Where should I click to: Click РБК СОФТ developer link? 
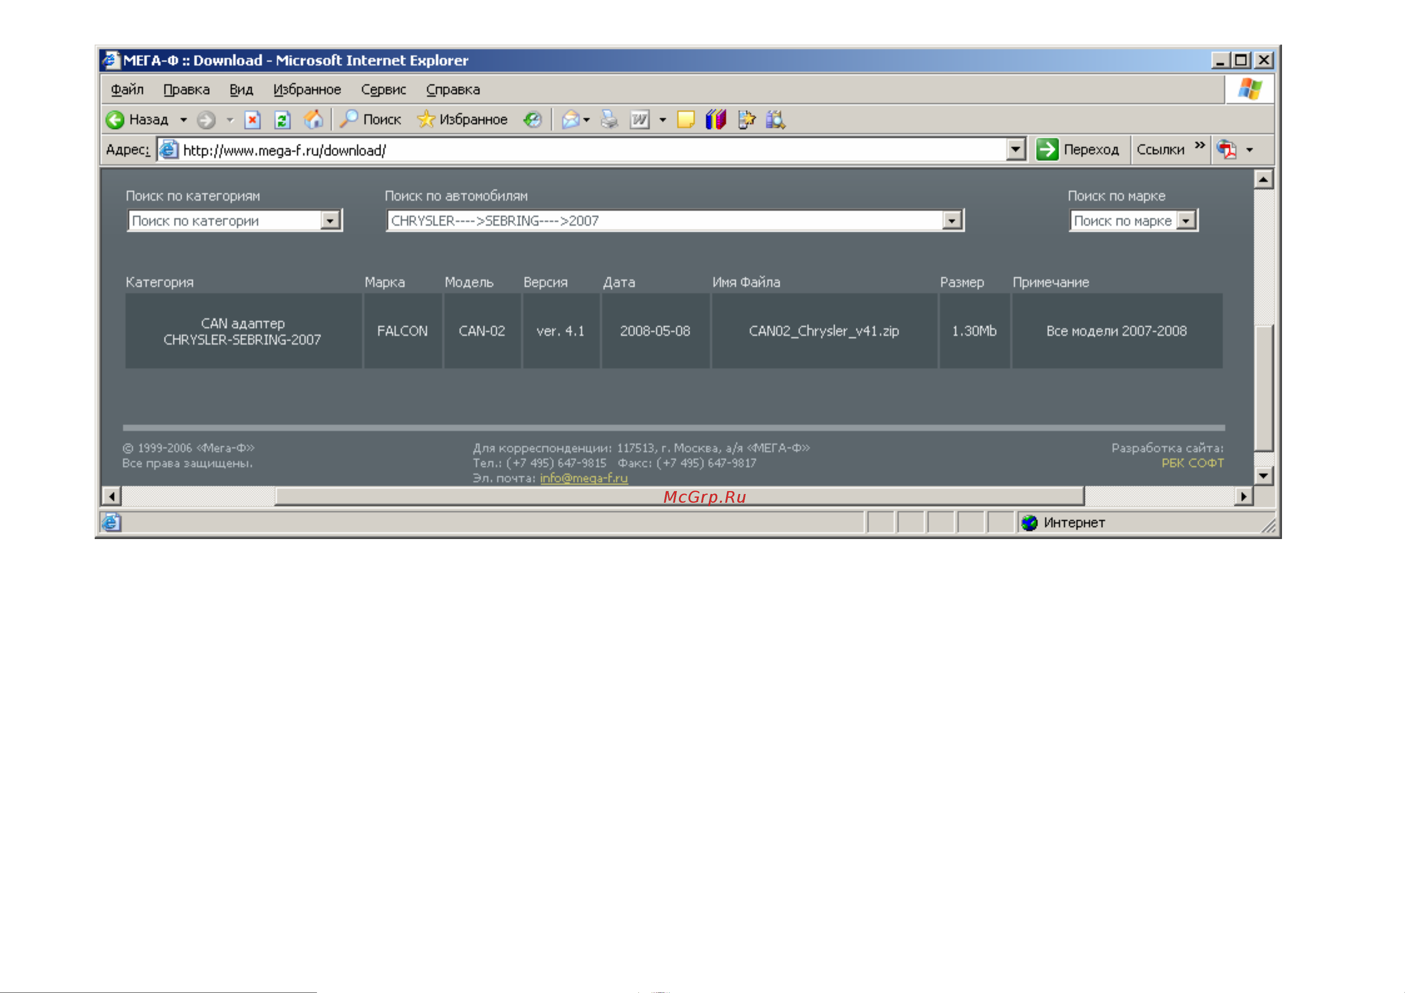pos(1193,463)
